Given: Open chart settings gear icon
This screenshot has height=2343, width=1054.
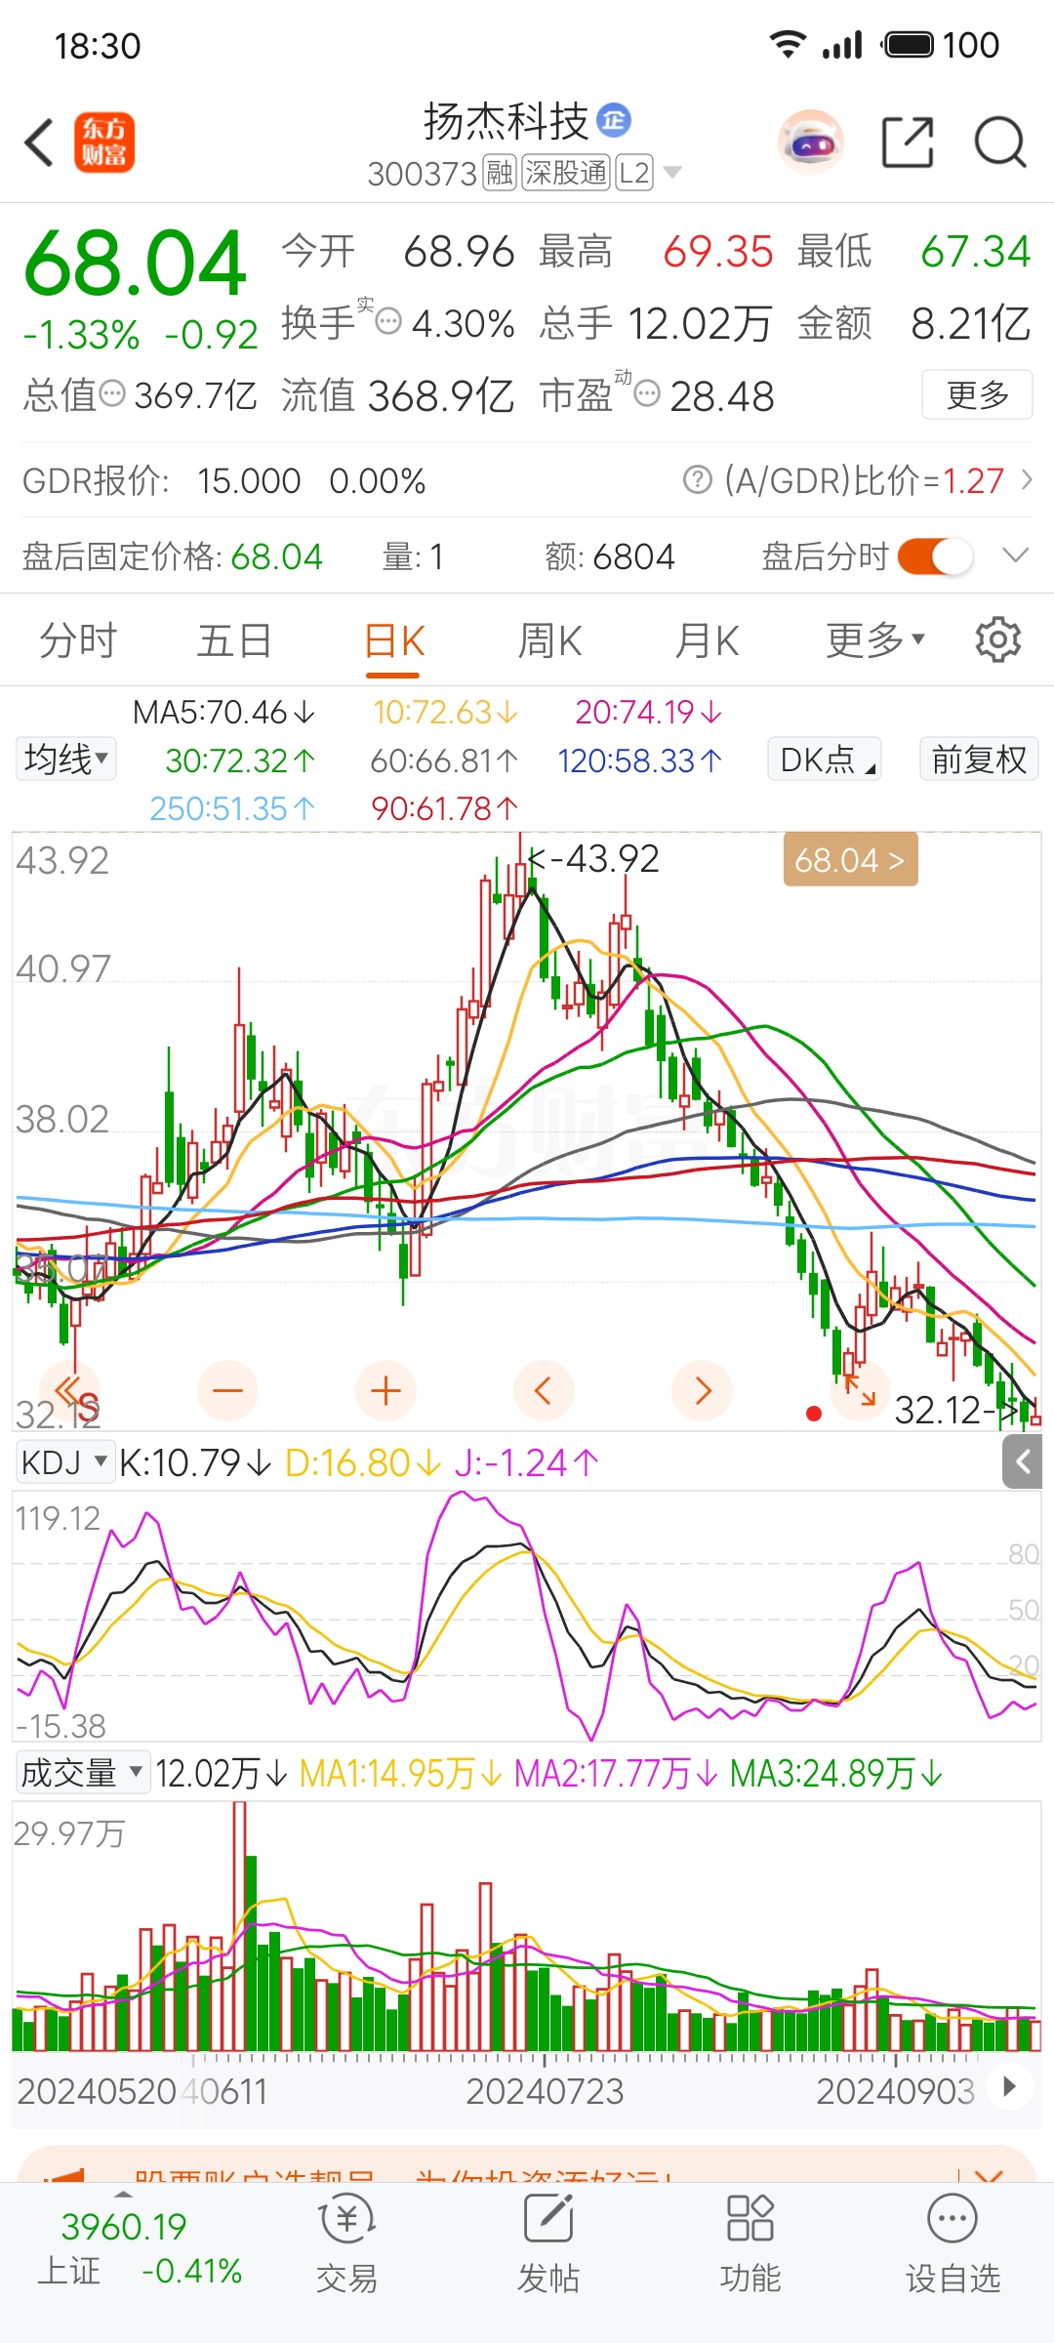Looking at the screenshot, I should 997,640.
